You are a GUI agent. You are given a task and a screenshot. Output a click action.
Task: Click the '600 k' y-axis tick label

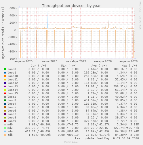pyautogui.click(x=13, y=8)
